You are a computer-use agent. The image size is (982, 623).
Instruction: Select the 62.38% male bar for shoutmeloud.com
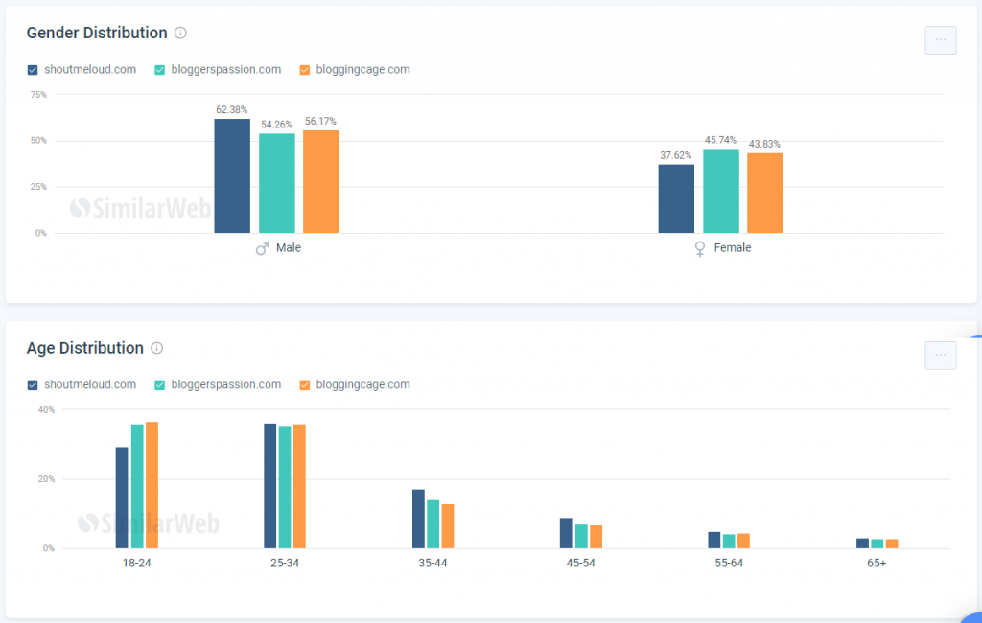232,176
